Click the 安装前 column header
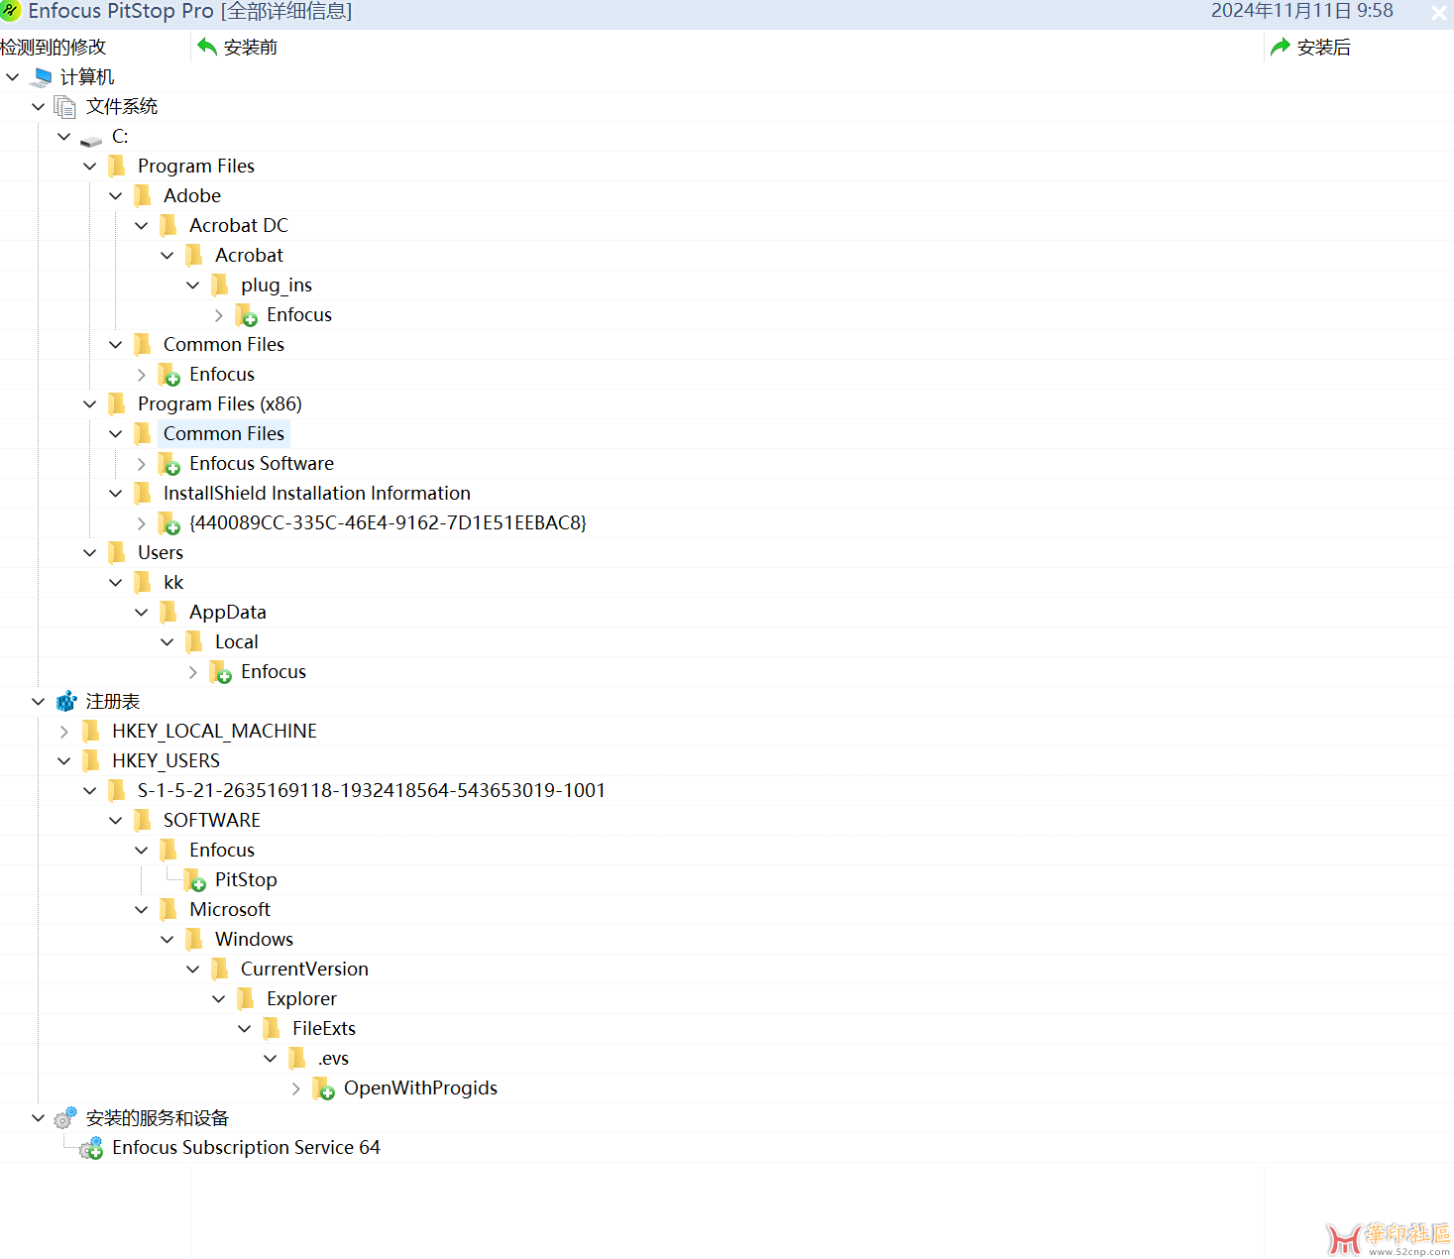Viewport: 1454px width, 1259px height. coord(727,47)
